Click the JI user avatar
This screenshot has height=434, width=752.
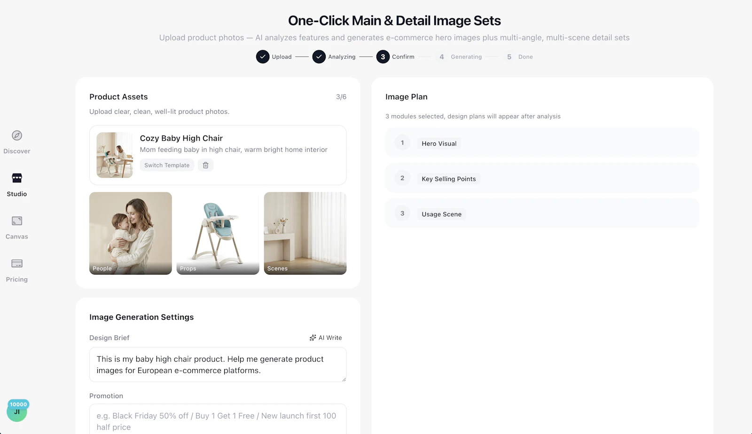(17, 412)
